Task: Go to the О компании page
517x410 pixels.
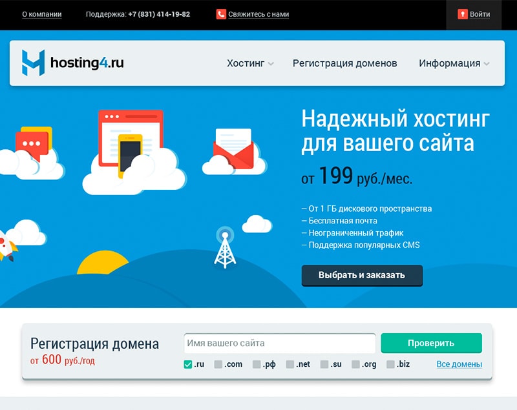Action: click(41, 14)
